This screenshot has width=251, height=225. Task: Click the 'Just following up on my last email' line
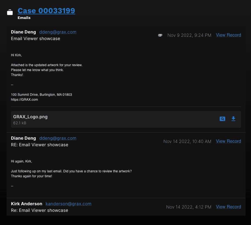(x=71, y=171)
